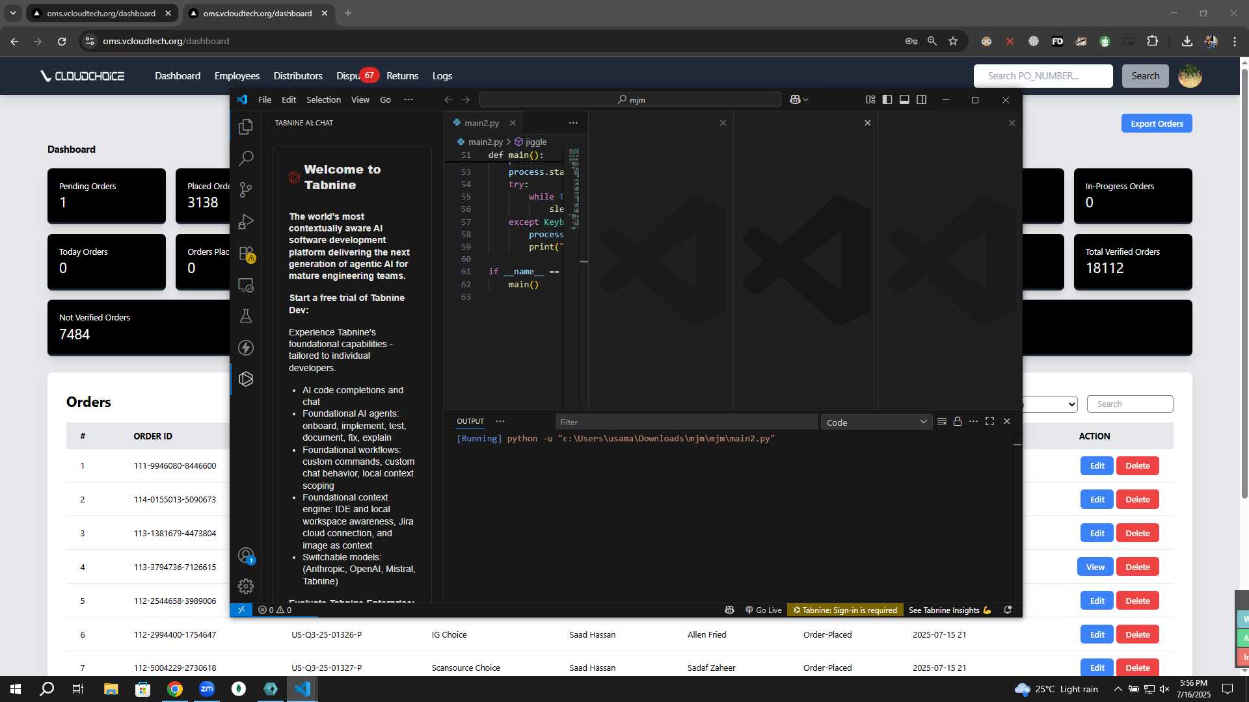Click Tabnine sign-in required status item
The width and height of the screenshot is (1249, 702).
[844, 610]
